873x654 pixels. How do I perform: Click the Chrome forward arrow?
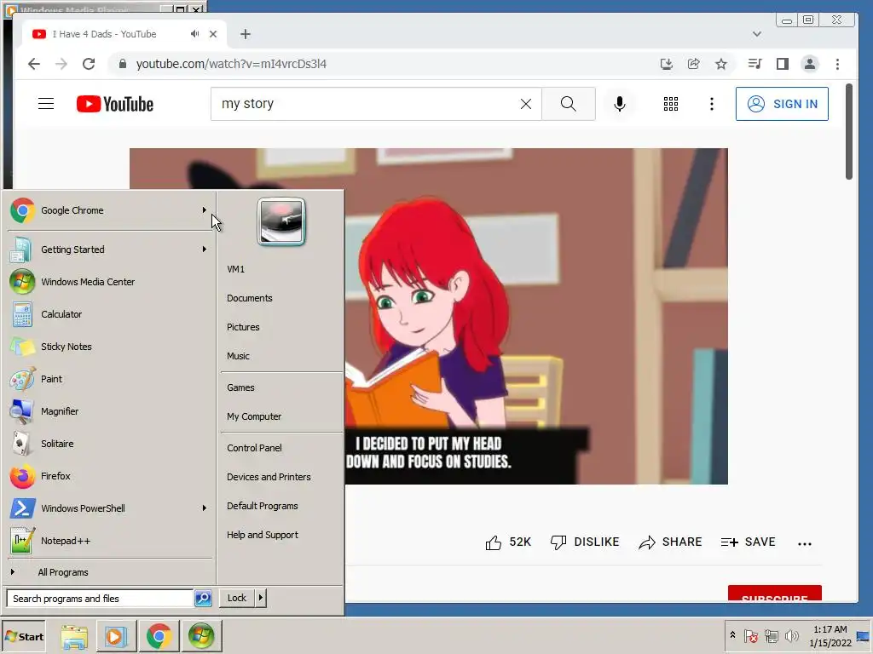click(x=61, y=64)
